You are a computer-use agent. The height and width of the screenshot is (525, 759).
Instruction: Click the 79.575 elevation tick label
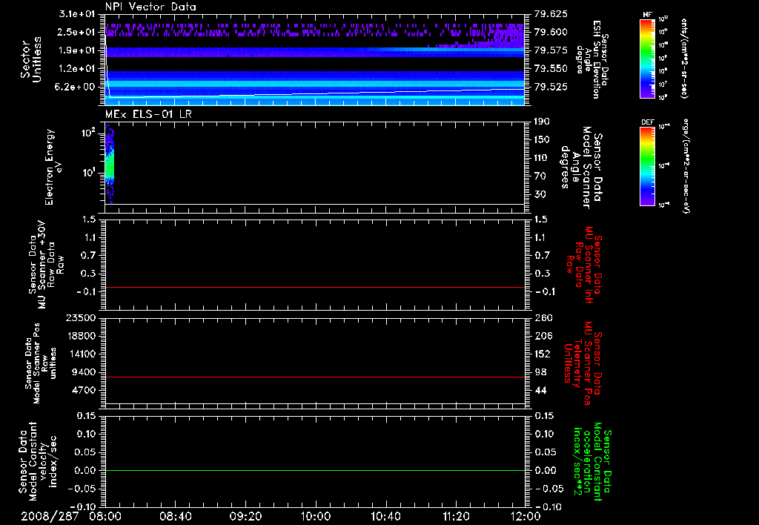[x=551, y=50]
